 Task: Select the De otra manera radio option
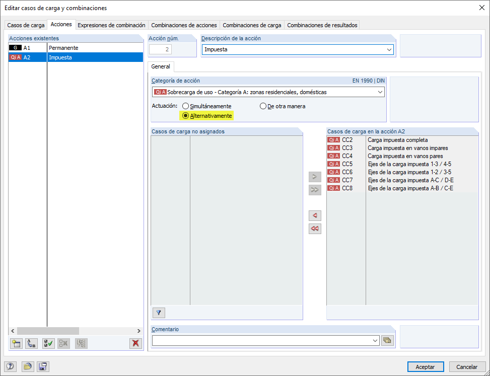pyautogui.click(x=283, y=106)
